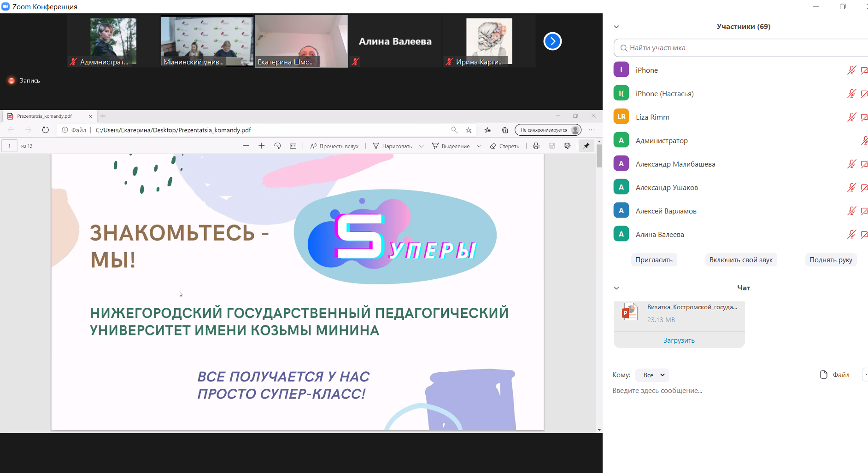Add page to favorites star icon
Viewport: 868px width, 473px height.
click(469, 130)
